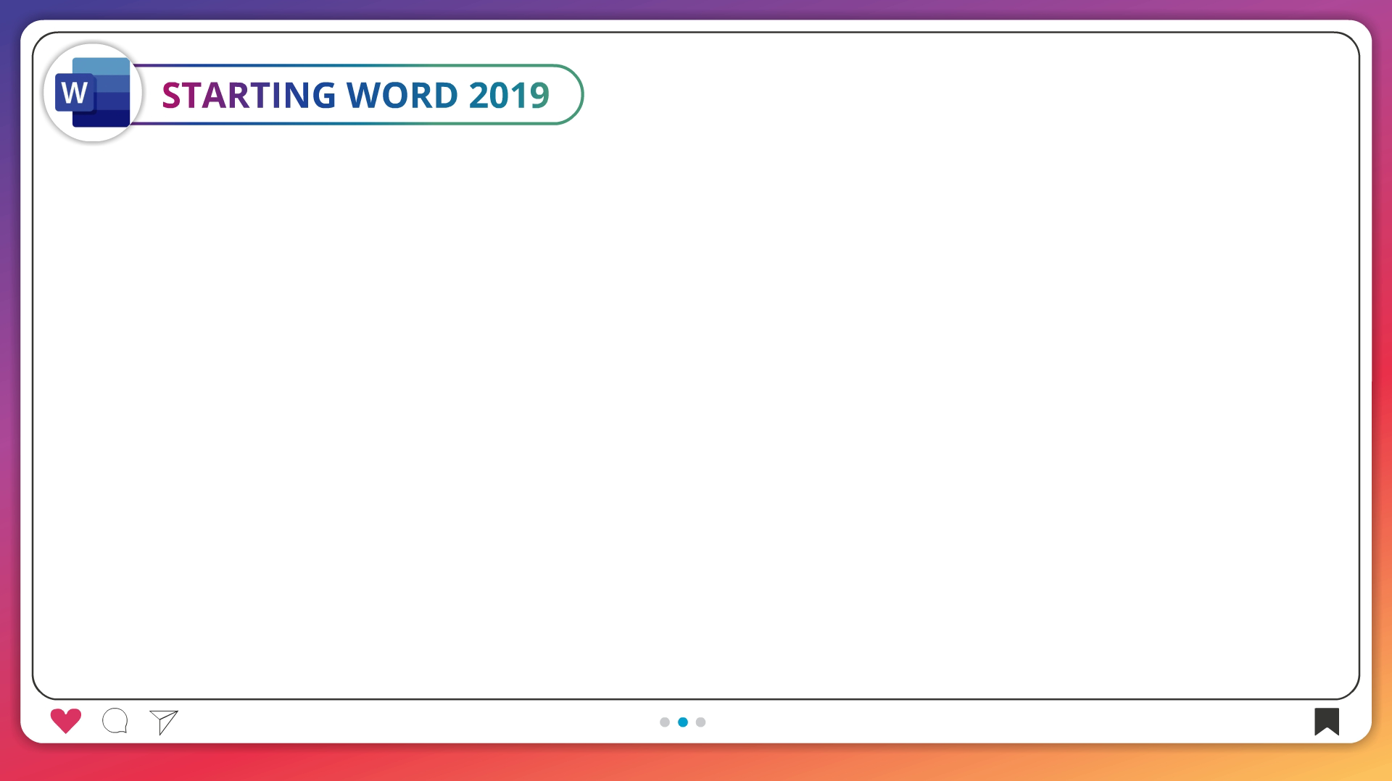Click the purple gradient background above the card
1392x781 pixels.
[x=696, y=9]
